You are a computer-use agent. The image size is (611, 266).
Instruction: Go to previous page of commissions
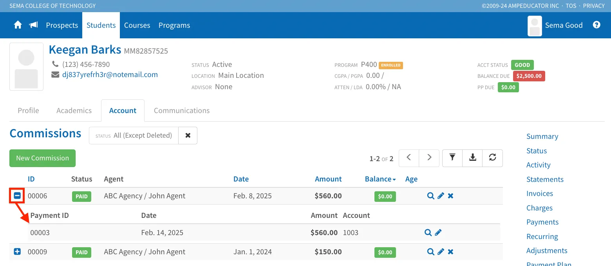[x=409, y=157]
